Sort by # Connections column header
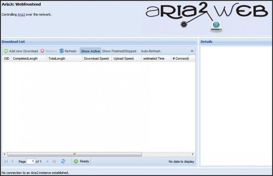This screenshot has height=176, width=273. pyautogui.click(x=180, y=59)
